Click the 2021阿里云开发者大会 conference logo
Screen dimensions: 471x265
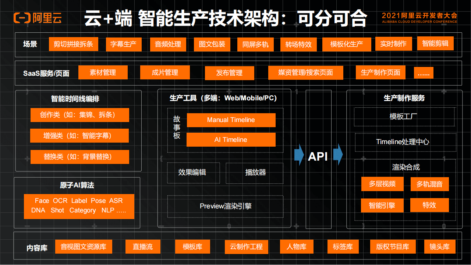(x=419, y=17)
